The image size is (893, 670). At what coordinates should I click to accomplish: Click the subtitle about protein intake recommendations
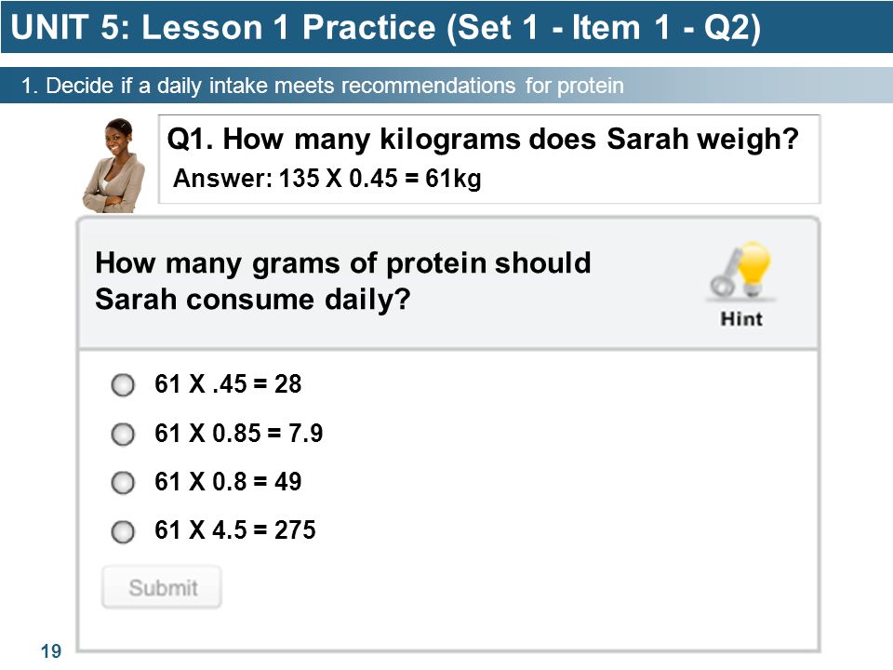(323, 86)
